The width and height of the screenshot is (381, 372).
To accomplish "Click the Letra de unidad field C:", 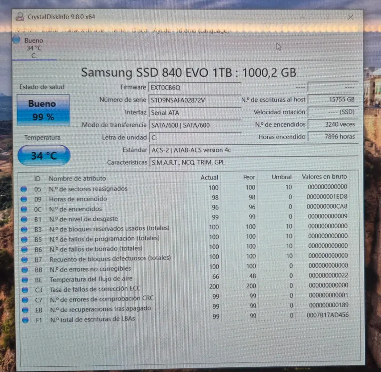I will coord(195,138).
